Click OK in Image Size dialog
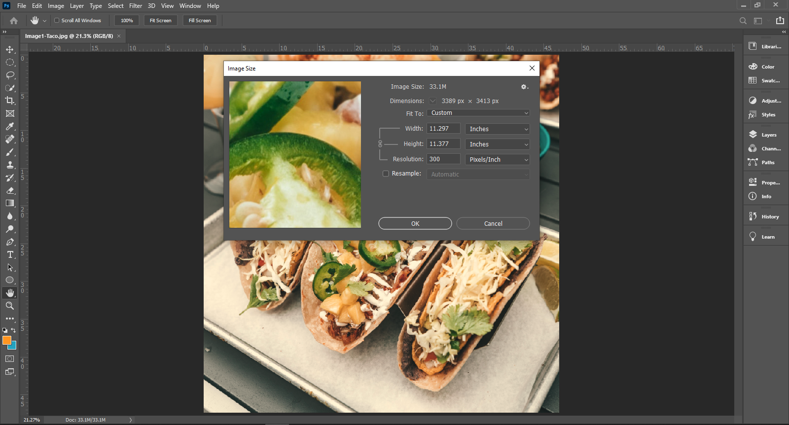Screen dimensions: 789x425 click(x=415, y=223)
